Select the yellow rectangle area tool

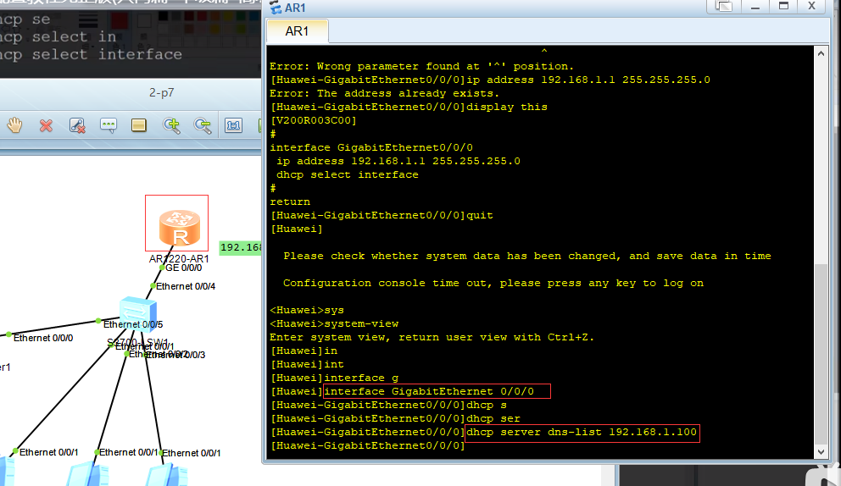coord(139,125)
